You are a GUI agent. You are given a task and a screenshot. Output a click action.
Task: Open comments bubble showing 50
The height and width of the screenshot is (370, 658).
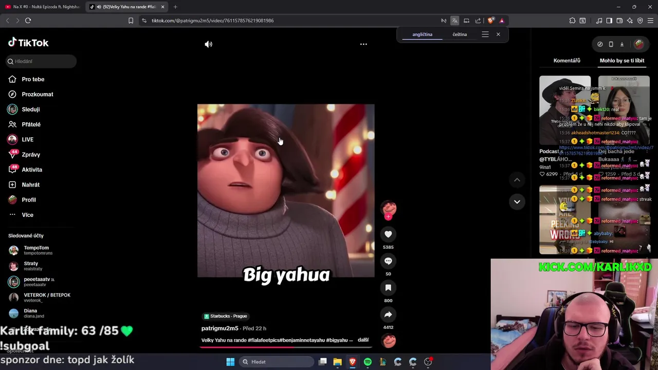pos(388,261)
